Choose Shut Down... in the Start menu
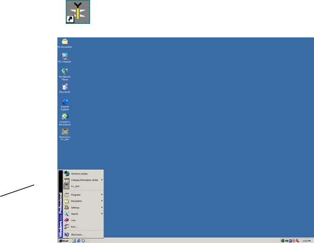The width and height of the screenshot is (314, 243). (x=84, y=235)
